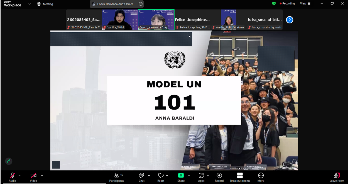
Task: Open the More options menu
Action: click(261, 177)
